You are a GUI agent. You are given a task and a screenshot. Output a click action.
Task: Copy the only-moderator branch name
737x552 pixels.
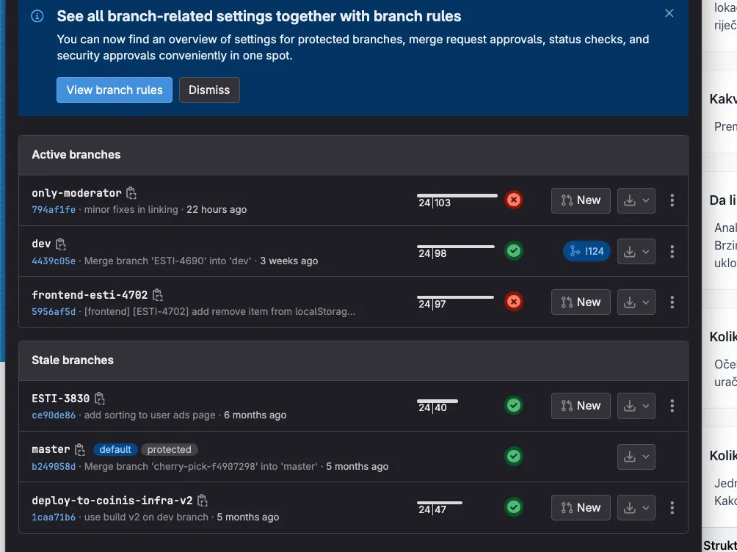tap(131, 193)
